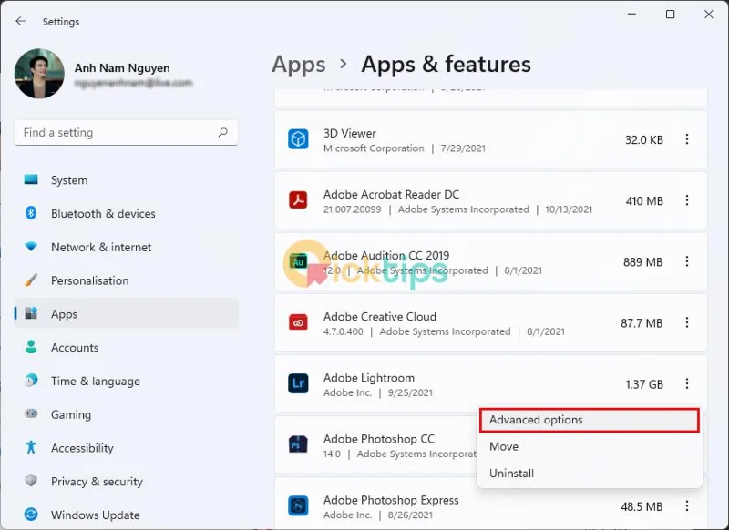The height and width of the screenshot is (530, 729).
Task: Click the Adobe Lightroom Lr icon
Action: point(298,383)
